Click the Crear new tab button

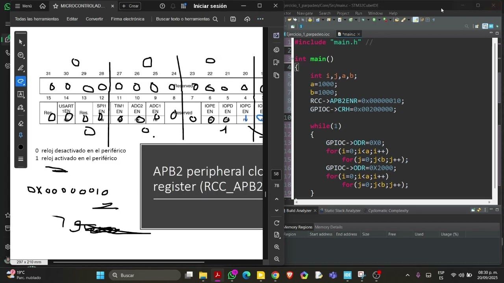130,6
